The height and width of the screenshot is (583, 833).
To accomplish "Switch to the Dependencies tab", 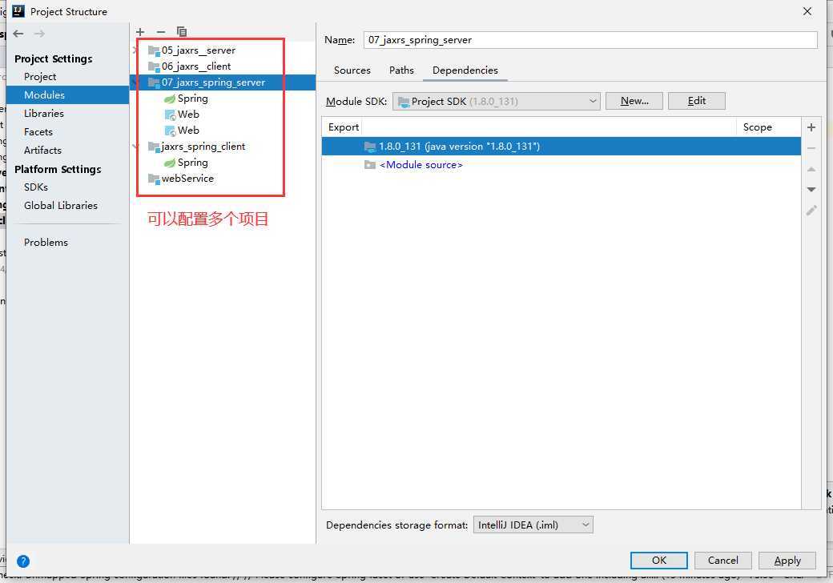I will click(465, 70).
